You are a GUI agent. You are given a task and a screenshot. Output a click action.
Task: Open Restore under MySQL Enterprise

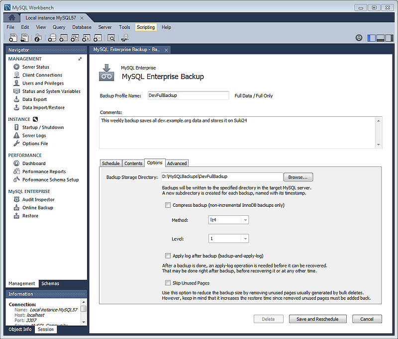30,216
